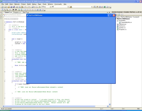Click the Open File folder icon
The width and height of the screenshot is (142, 111).
9,7
